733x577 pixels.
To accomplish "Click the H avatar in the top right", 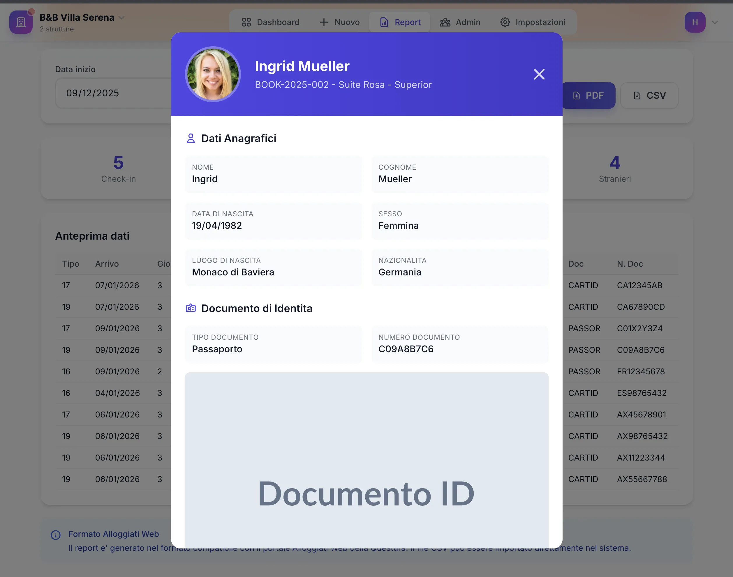I will pyautogui.click(x=695, y=22).
